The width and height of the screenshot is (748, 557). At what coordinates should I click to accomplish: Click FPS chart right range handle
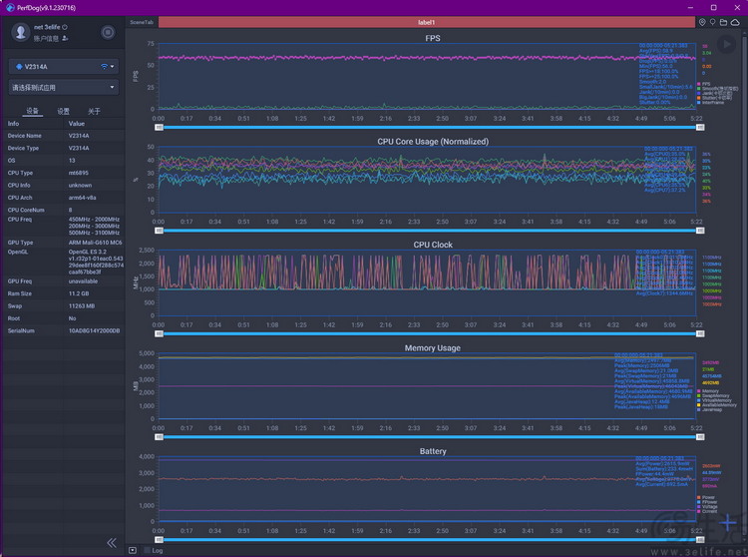coord(700,128)
